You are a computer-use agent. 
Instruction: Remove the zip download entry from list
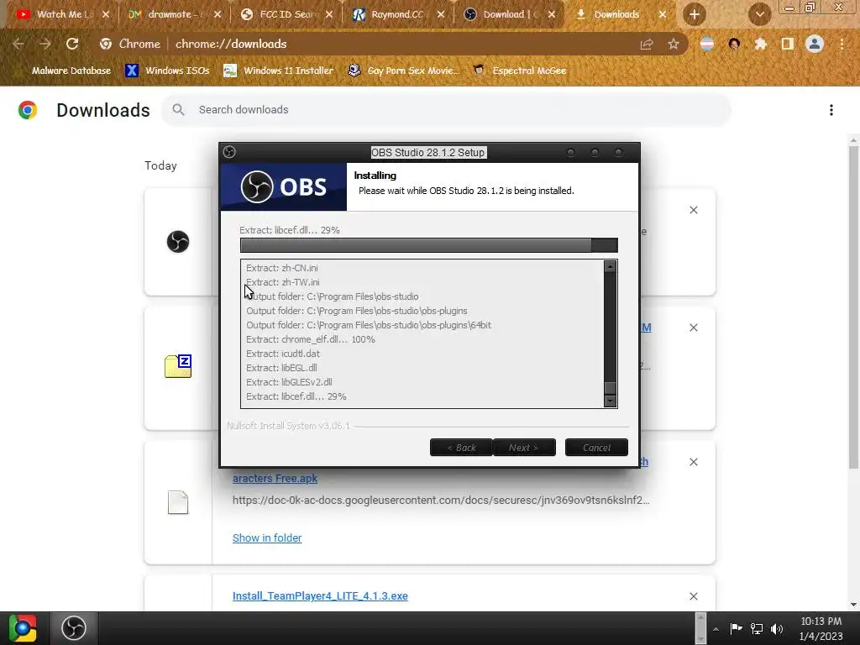[x=694, y=328]
